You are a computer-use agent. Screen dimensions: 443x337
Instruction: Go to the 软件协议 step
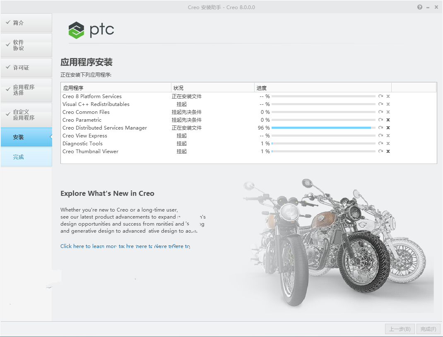pyautogui.click(x=26, y=45)
